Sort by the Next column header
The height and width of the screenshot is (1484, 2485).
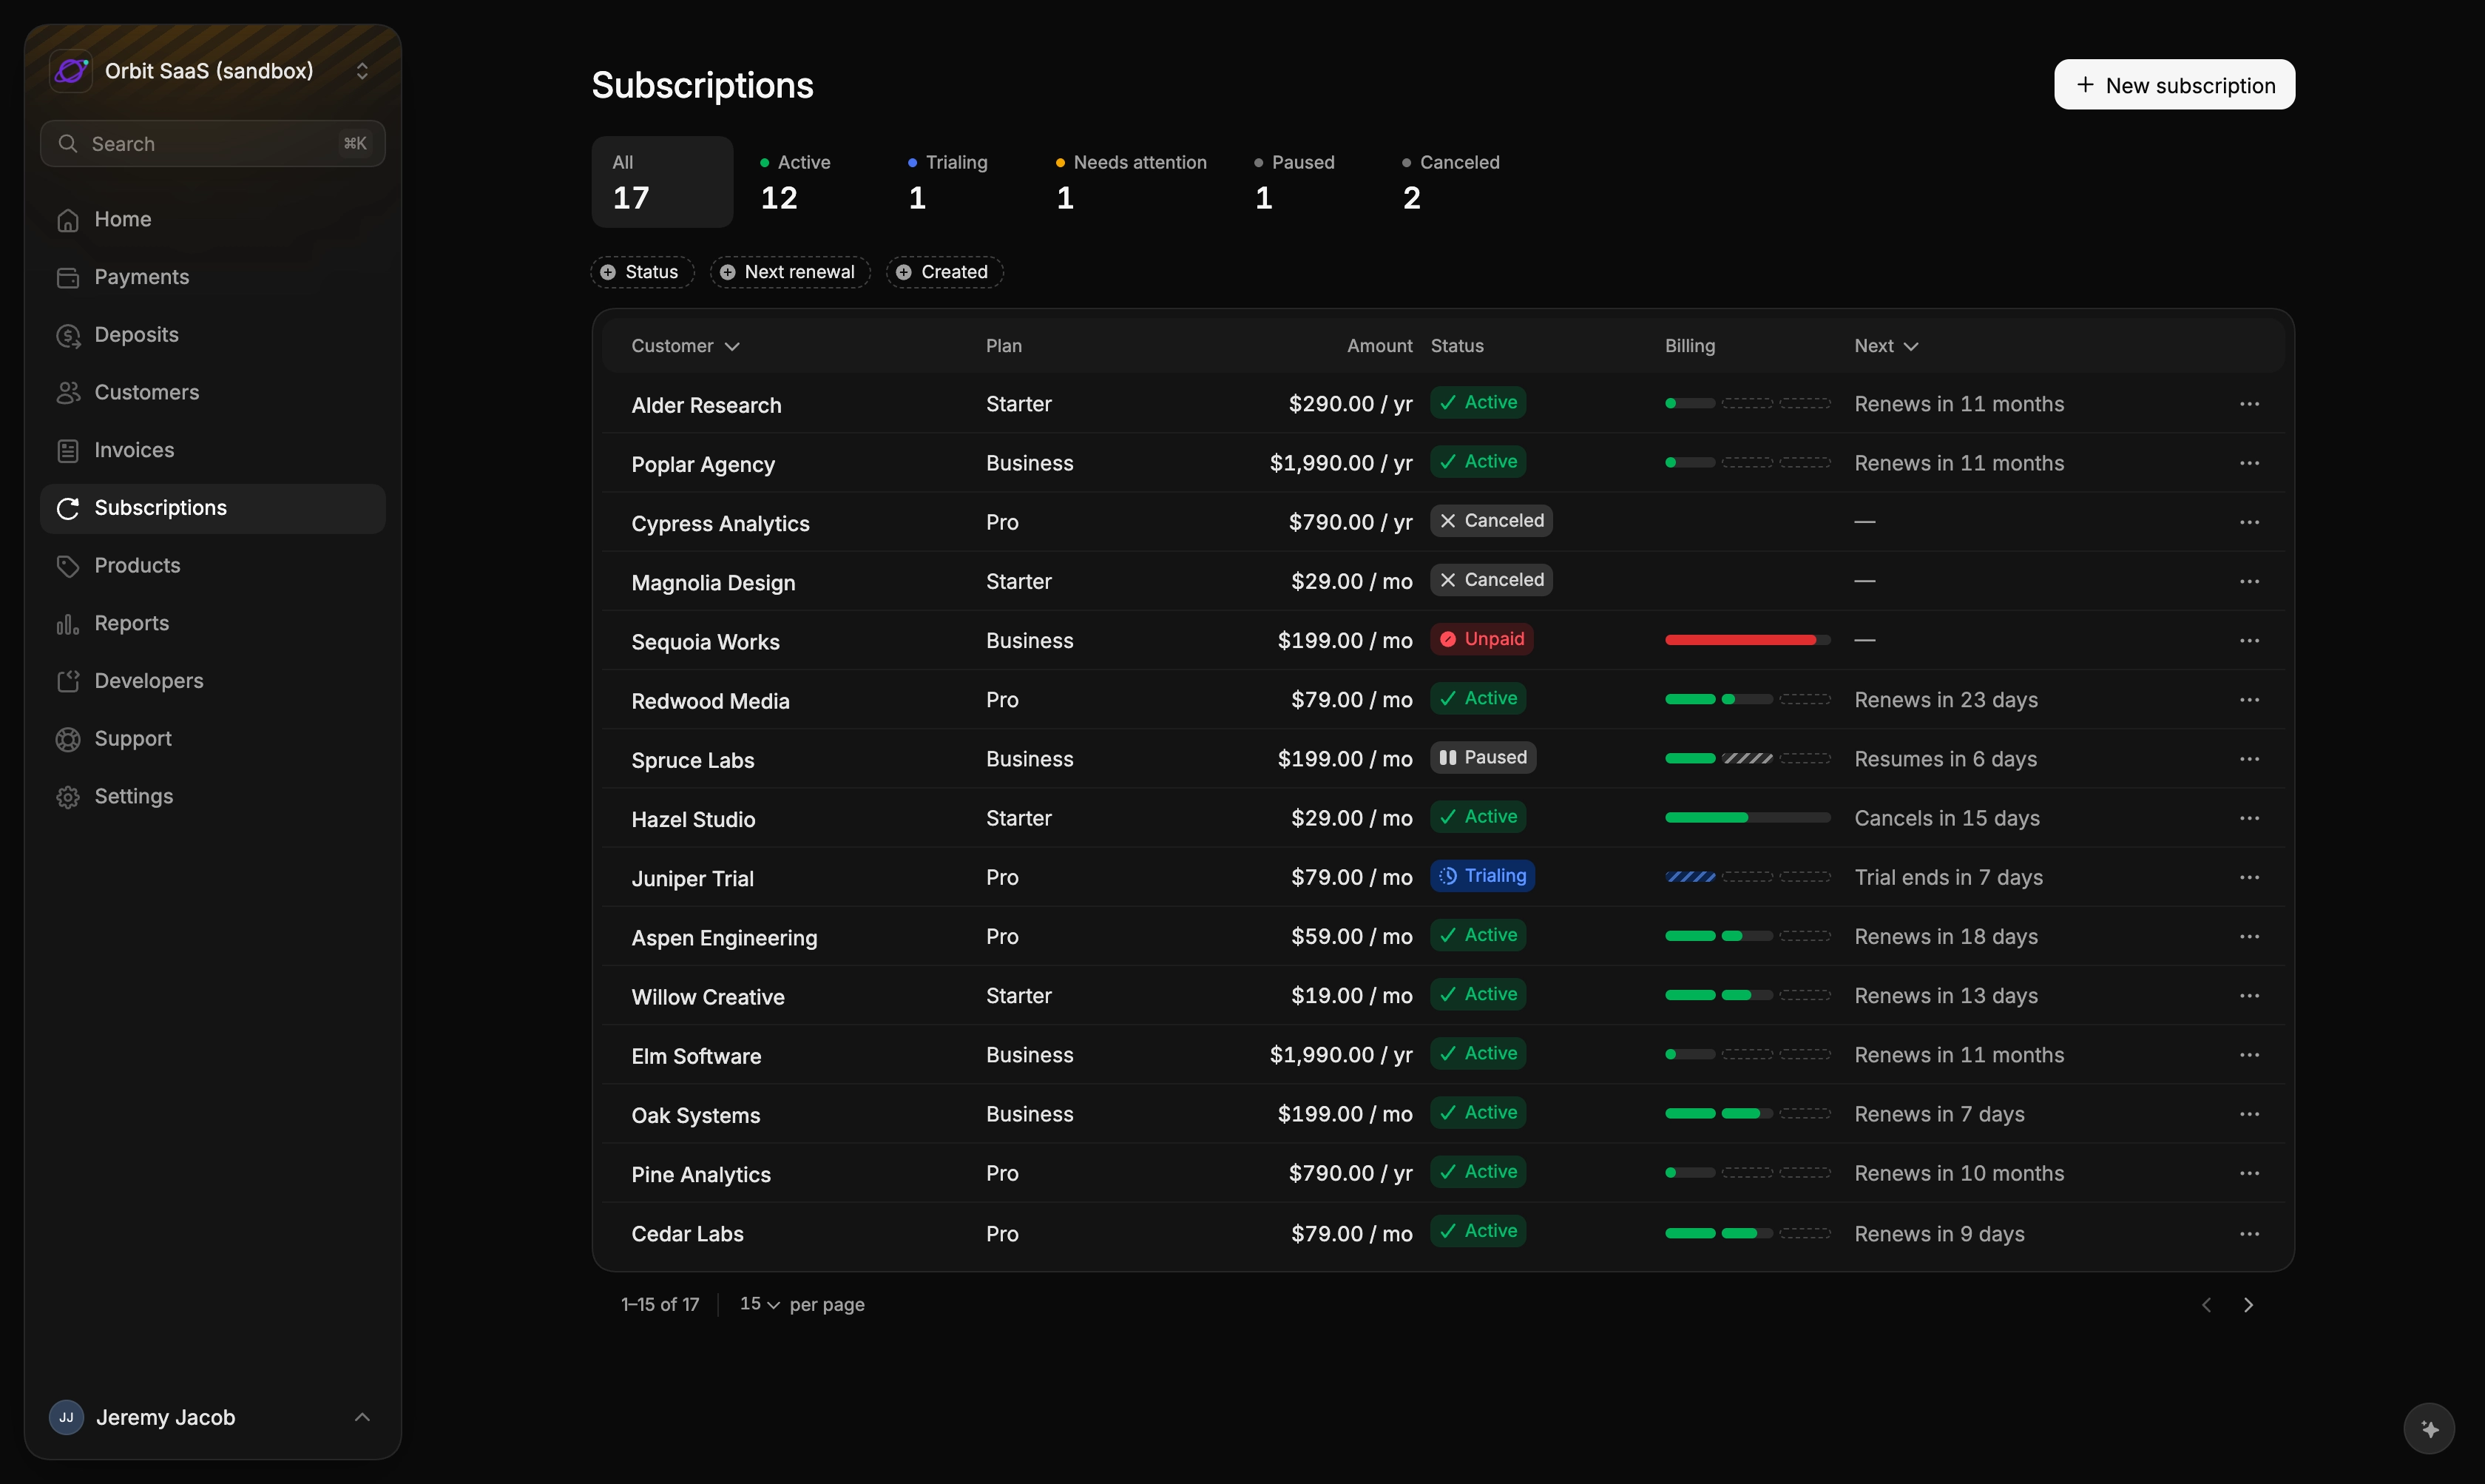pos(1886,346)
